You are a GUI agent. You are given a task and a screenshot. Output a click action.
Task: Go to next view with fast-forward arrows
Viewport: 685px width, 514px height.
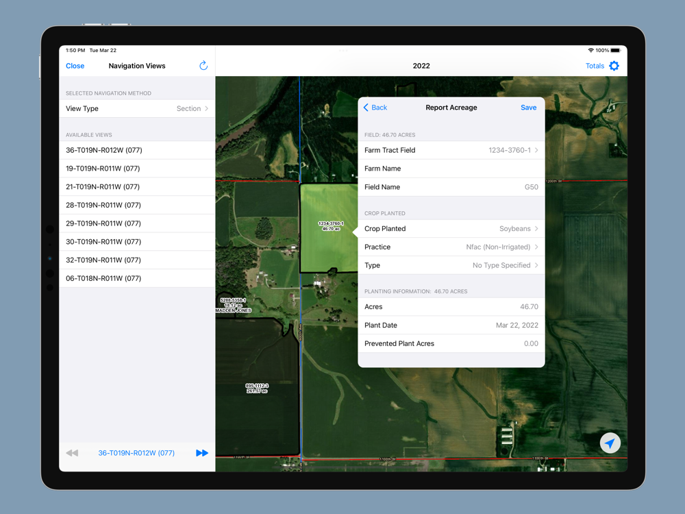click(x=202, y=453)
